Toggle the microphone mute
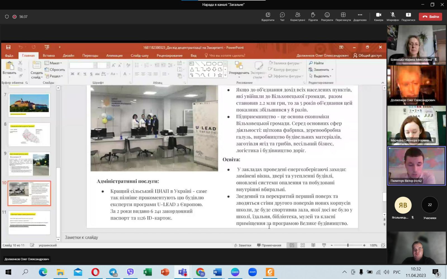The height and width of the screenshot is (279, 447). tap(393, 16)
